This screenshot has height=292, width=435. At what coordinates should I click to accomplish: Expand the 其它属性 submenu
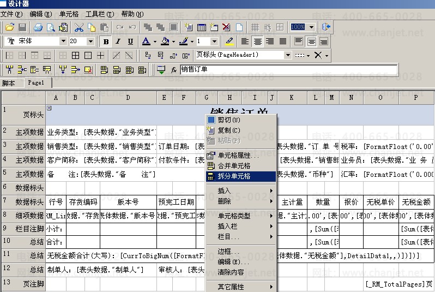coord(241,287)
